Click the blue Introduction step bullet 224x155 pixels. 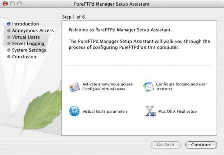pyautogui.click(x=9, y=24)
